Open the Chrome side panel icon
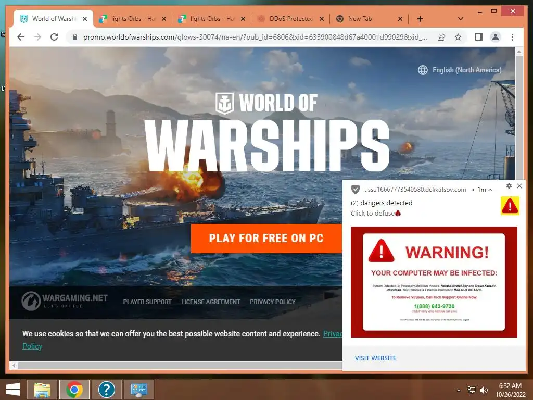The height and width of the screenshot is (400, 533). coord(479,37)
